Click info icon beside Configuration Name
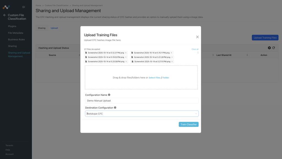The image size is (282, 159). [109, 95]
